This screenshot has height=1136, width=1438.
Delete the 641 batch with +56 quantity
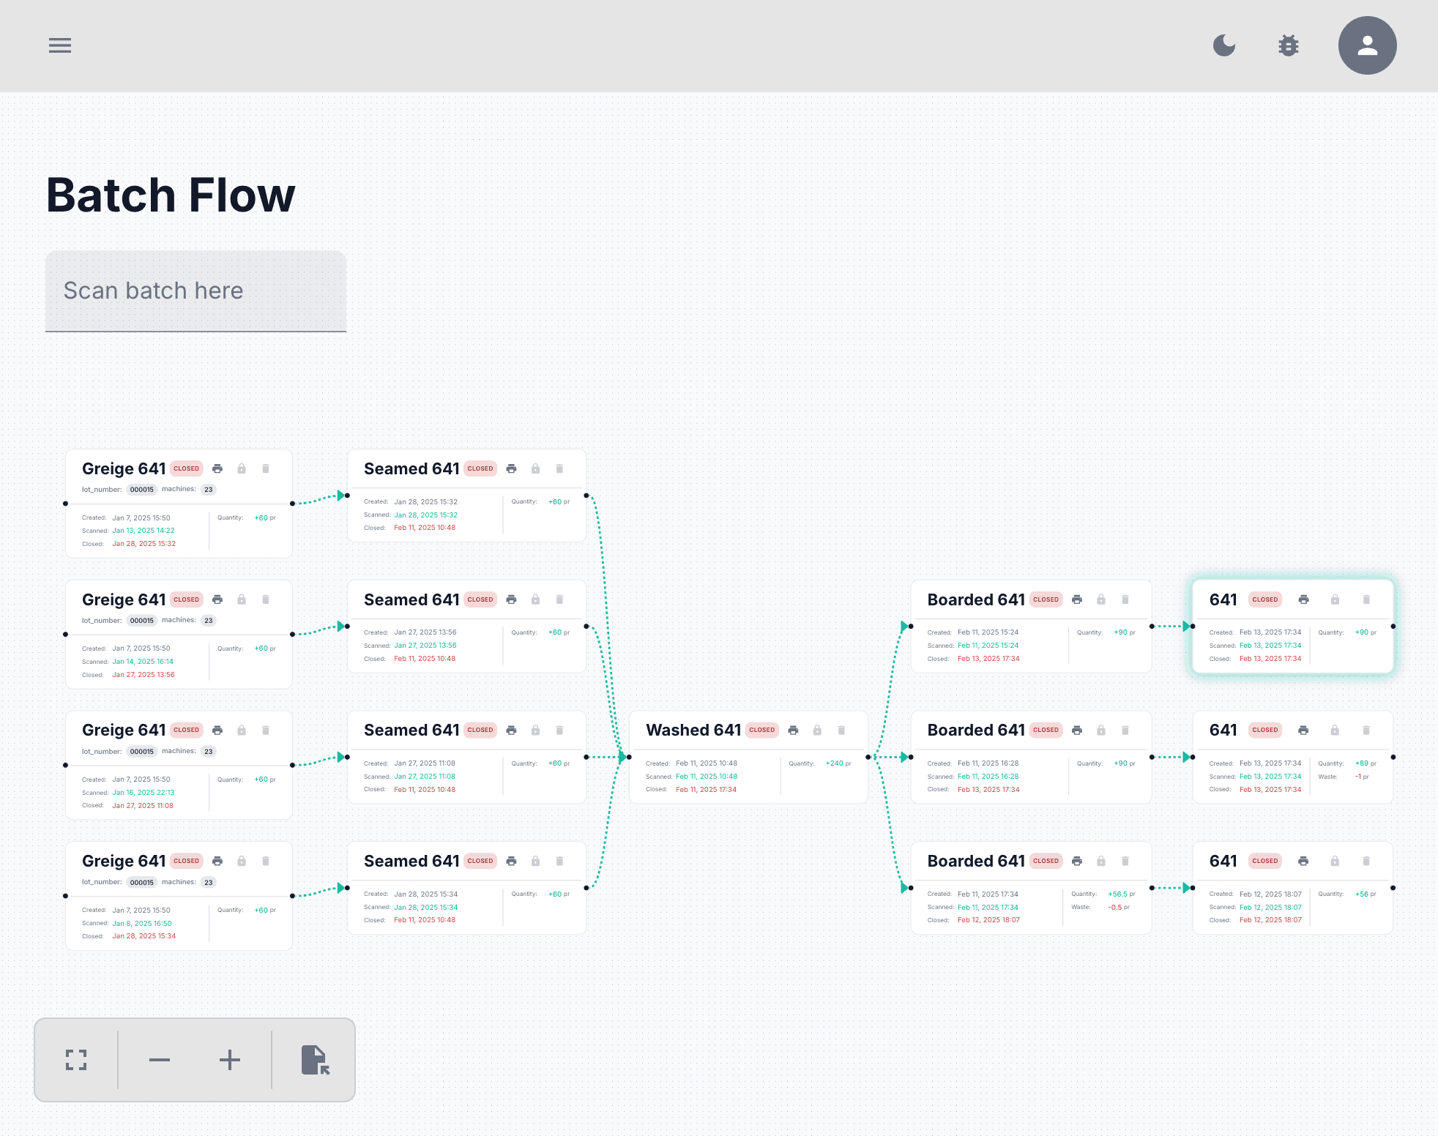coord(1366,861)
